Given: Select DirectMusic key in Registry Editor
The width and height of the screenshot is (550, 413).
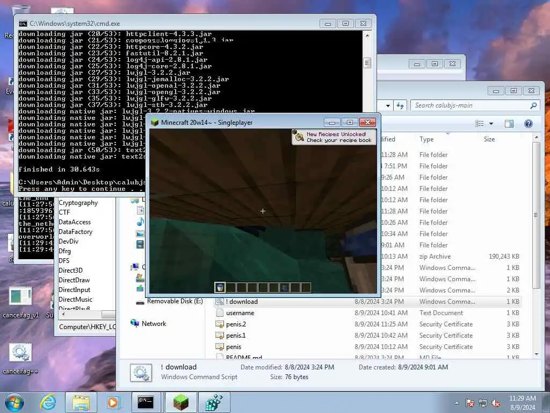Looking at the screenshot, I should [x=75, y=299].
